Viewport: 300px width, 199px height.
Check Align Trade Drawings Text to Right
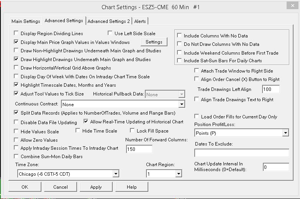197,99
